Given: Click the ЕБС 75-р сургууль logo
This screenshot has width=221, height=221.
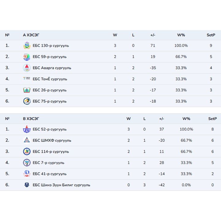Looking at the screenshot, I should click(x=27, y=101).
